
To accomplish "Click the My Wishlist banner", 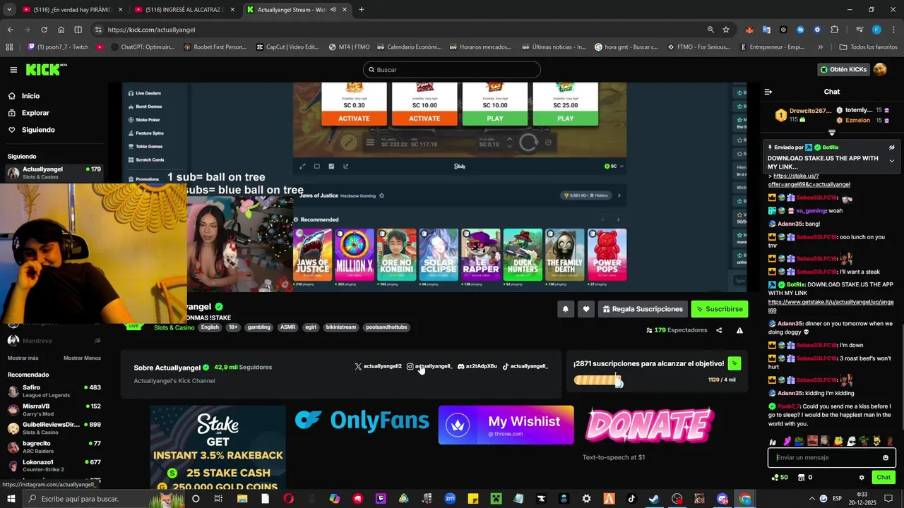I will tap(506, 425).
